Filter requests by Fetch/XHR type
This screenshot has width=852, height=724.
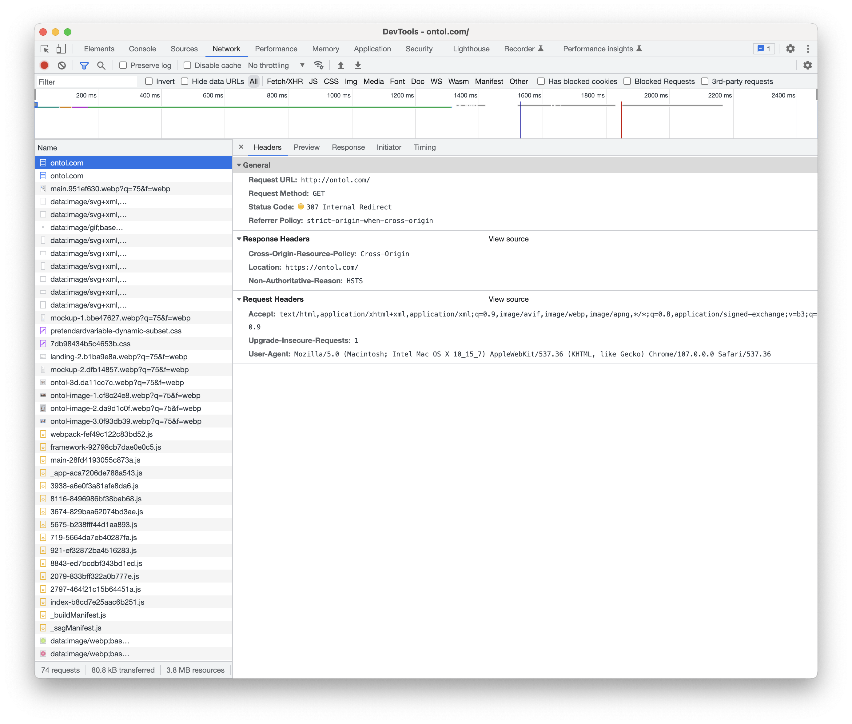(285, 81)
